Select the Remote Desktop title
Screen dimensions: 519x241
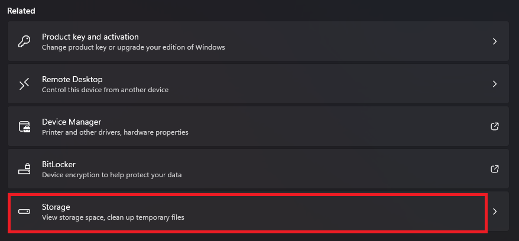click(x=72, y=79)
